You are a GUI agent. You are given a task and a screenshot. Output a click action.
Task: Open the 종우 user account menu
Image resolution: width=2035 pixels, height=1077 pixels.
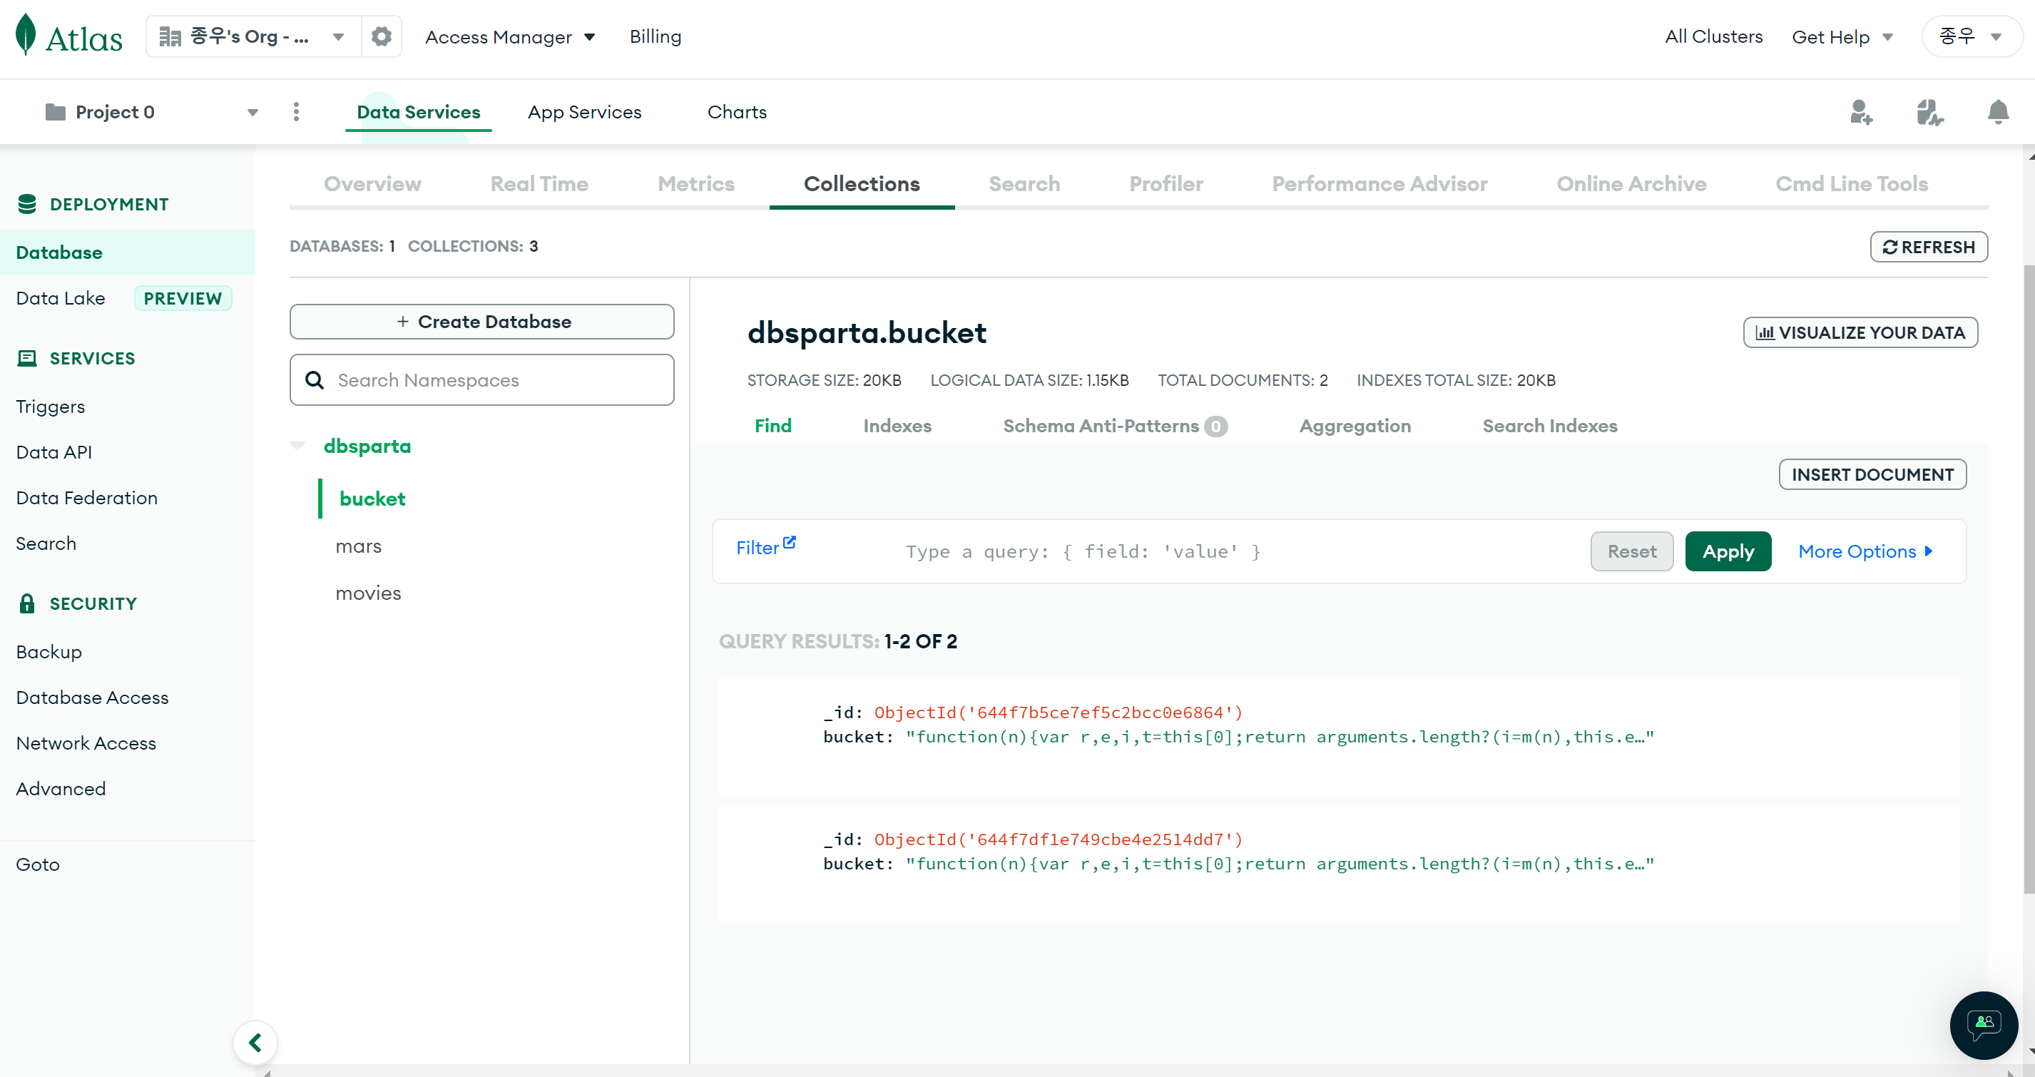click(x=1972, y=36)
